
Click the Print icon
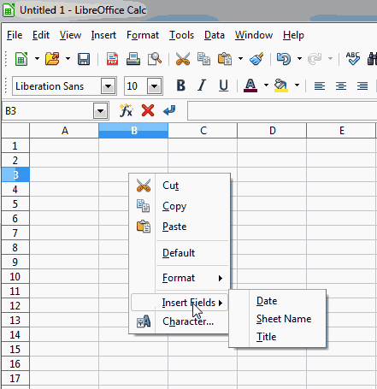133,59
